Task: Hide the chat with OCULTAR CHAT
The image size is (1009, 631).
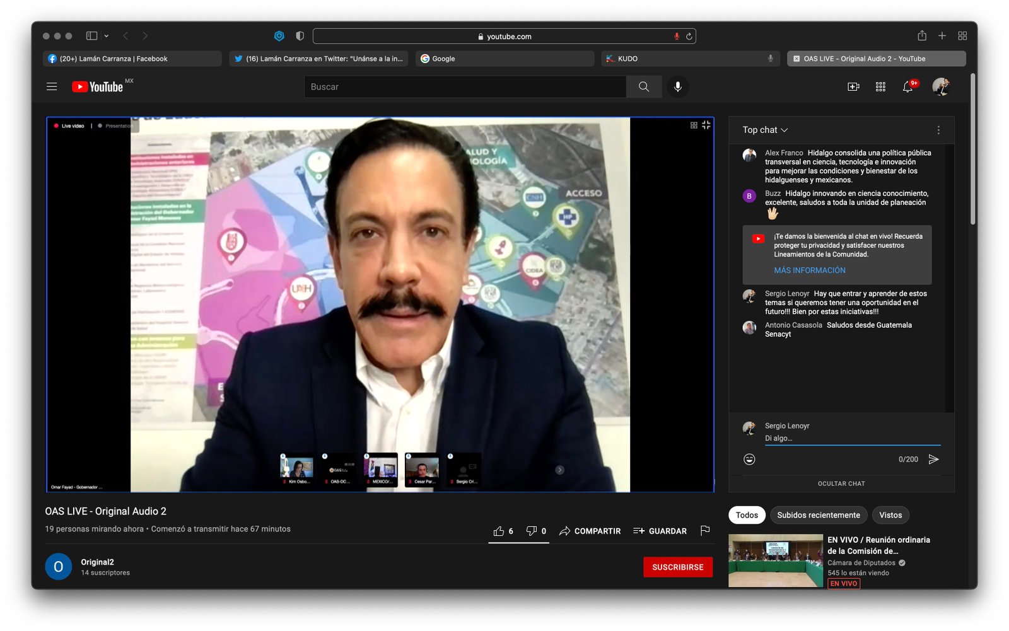Action: click(841, 483)
